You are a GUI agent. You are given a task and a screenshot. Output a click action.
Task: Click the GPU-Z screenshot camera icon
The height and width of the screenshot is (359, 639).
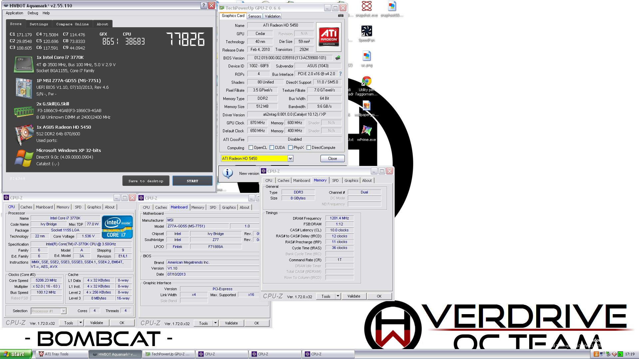point(340,16)
